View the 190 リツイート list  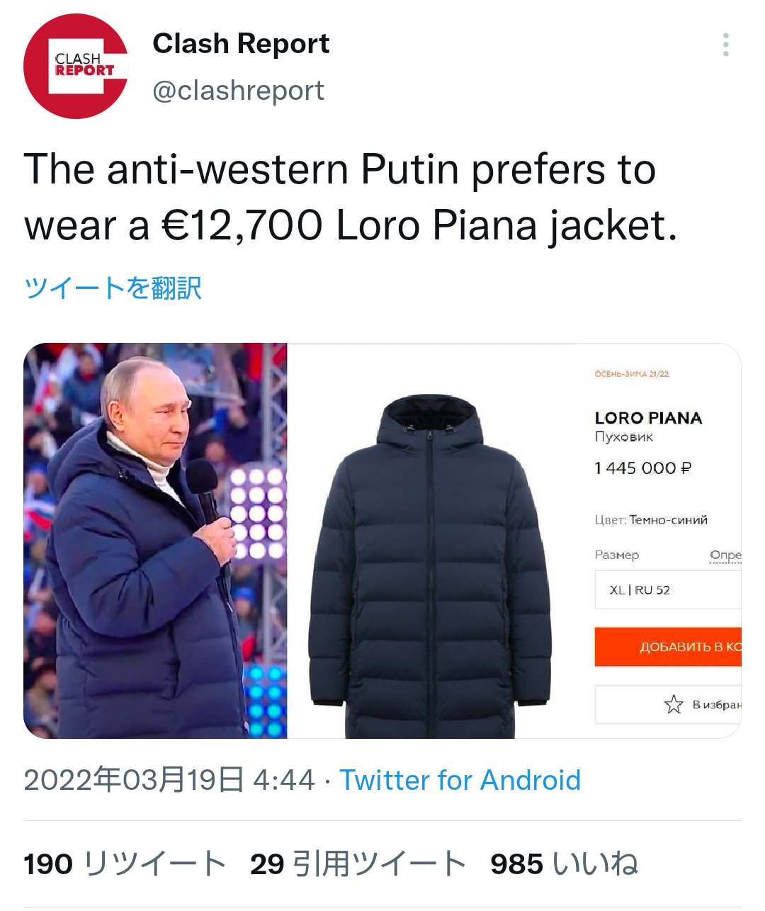[125, 864]
